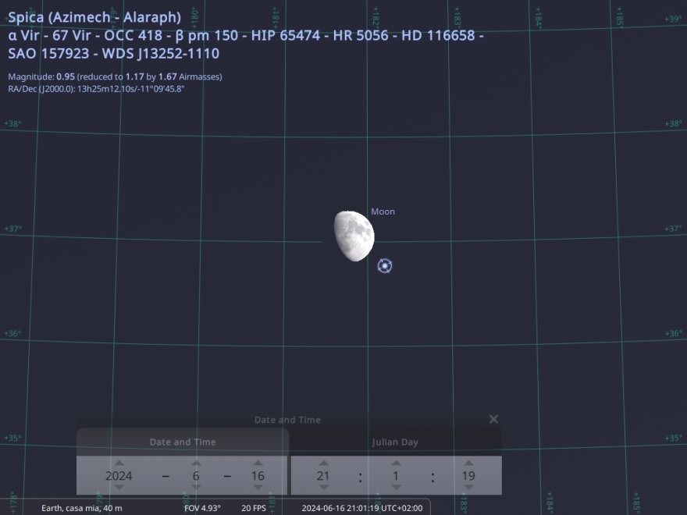Screen dimensions: 687x515
Task: Raise the hour using up arrow
Action: tap(323, 463)
